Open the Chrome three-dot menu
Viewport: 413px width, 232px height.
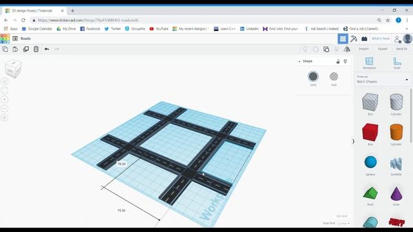[407, 20]
